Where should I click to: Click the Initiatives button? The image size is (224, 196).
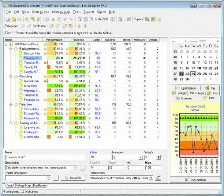click(73, 178)
